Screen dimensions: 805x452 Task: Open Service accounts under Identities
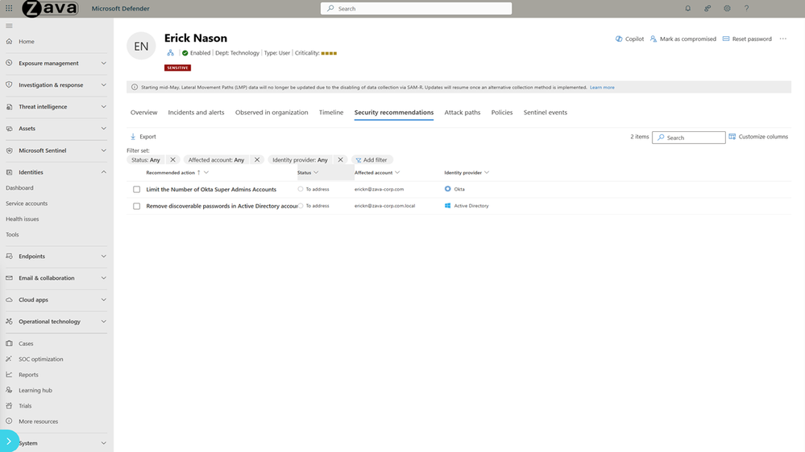click(27, 203)
